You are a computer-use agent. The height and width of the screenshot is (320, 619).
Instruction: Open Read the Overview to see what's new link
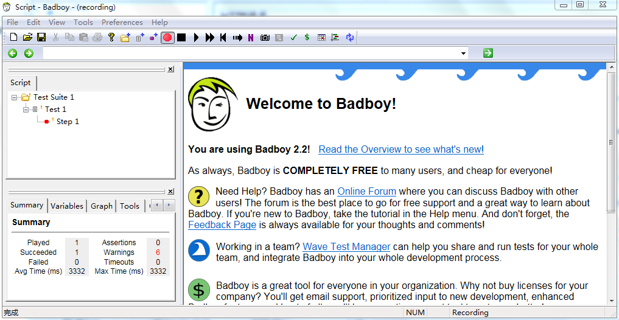(x=401, y=150)
